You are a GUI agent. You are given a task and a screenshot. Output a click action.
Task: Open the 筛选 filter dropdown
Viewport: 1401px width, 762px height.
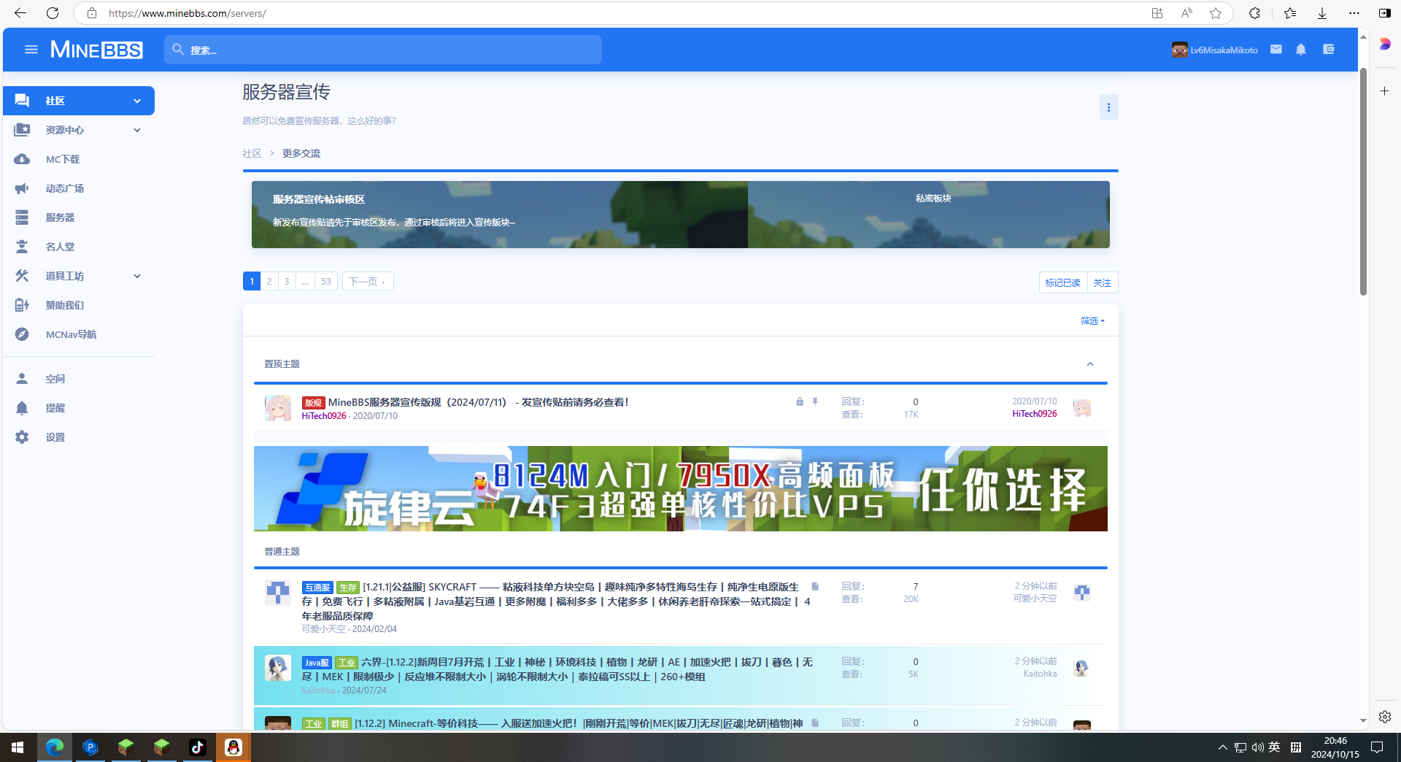(x=1092, y=320)
